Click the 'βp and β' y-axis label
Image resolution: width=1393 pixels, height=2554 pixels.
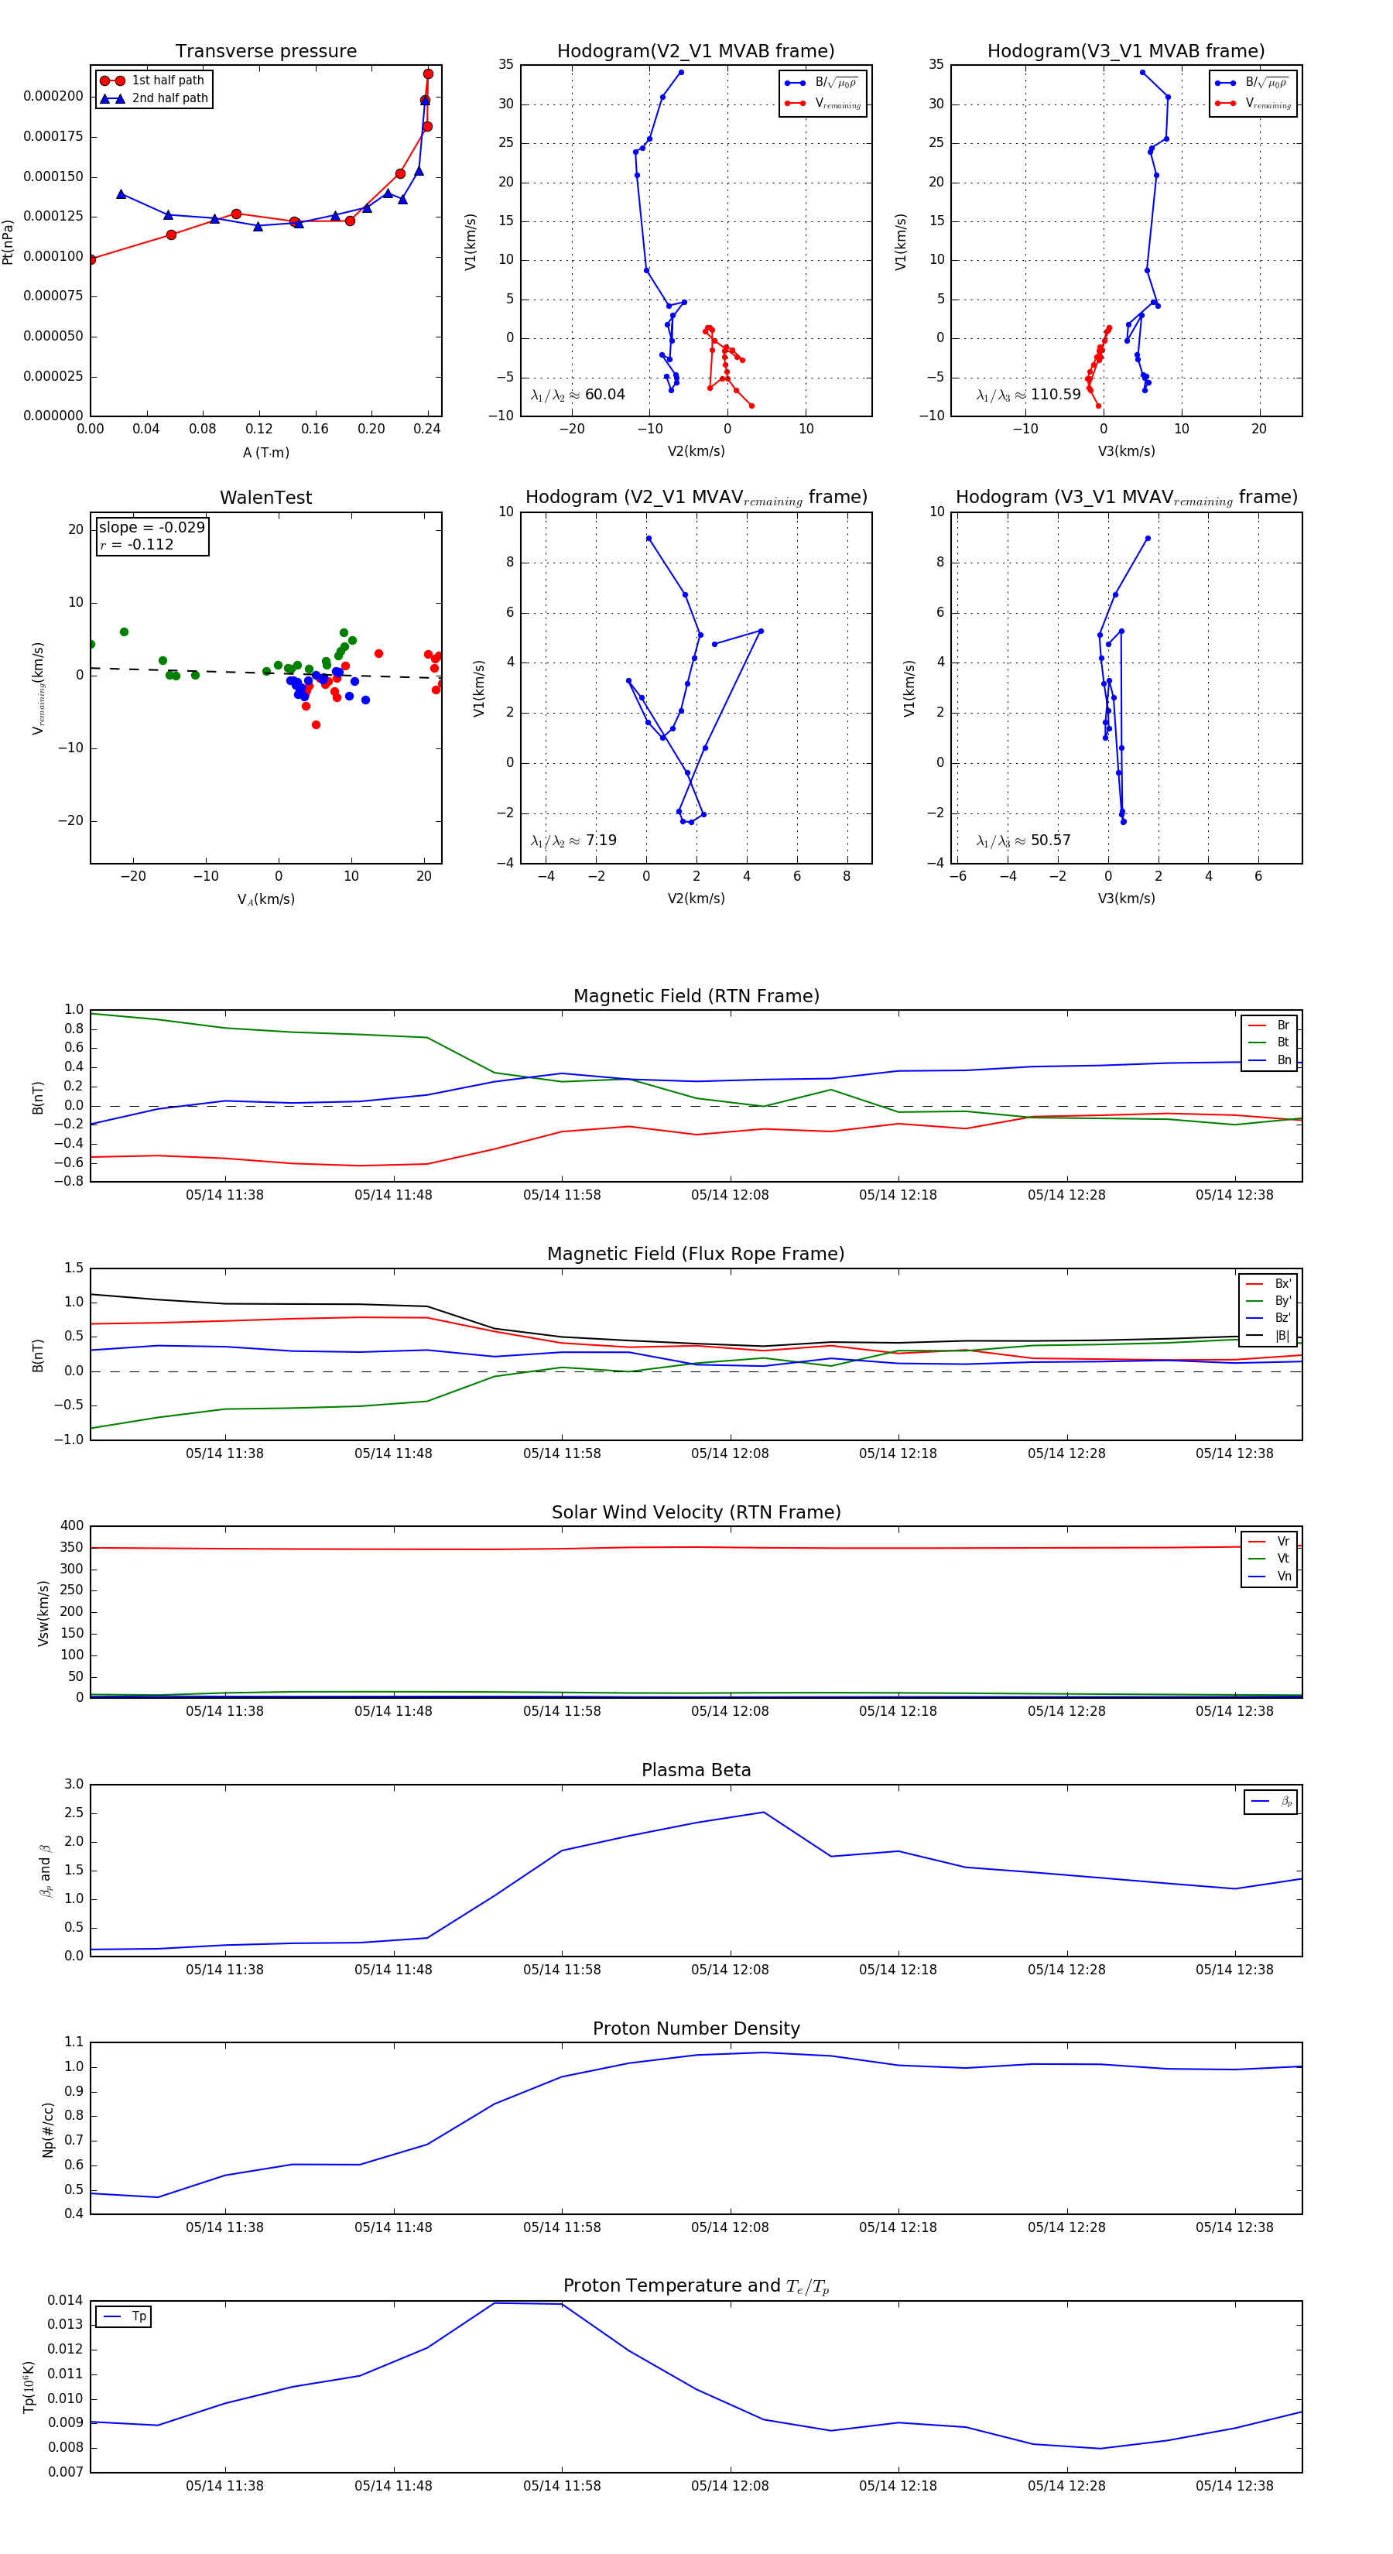click(45, 1871)
